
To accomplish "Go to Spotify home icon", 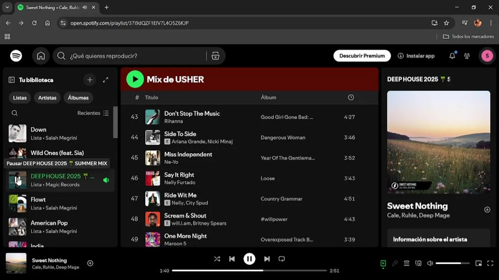I will 41,56.
